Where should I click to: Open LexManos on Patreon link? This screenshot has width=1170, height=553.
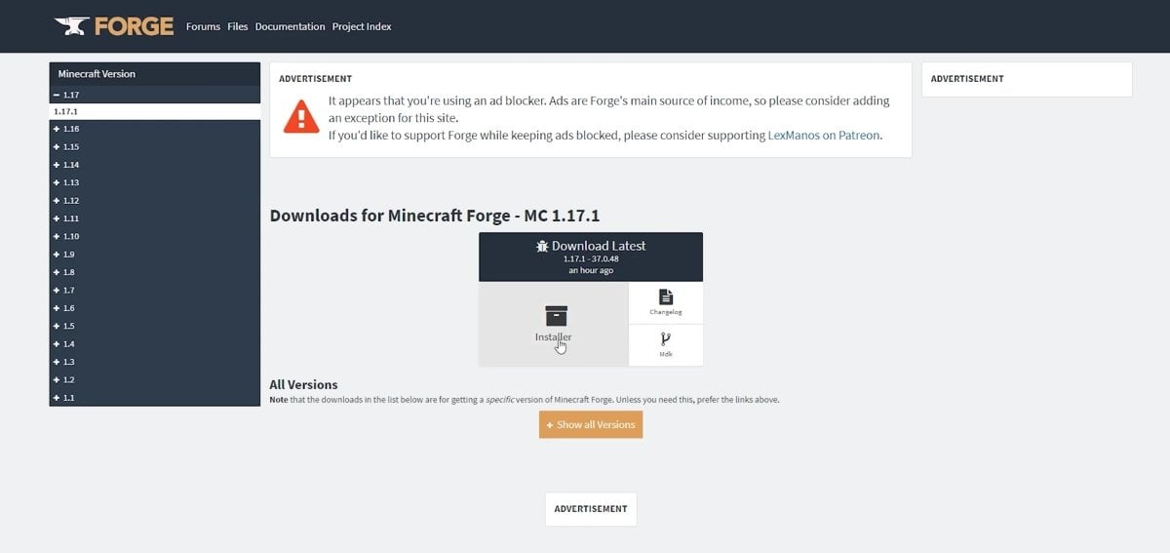tap(824, 136)
